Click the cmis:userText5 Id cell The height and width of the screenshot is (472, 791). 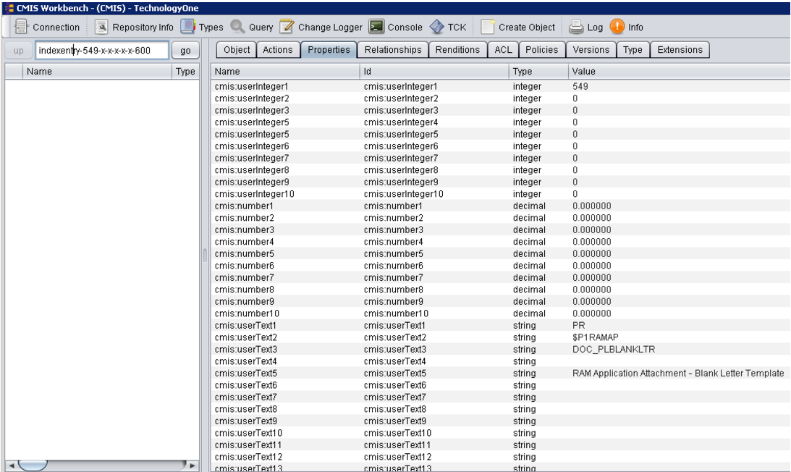(394, 373)
